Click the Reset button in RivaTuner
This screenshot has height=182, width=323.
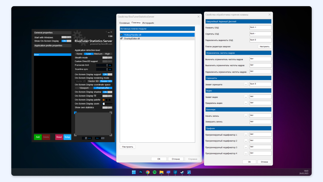coord(59,137)
